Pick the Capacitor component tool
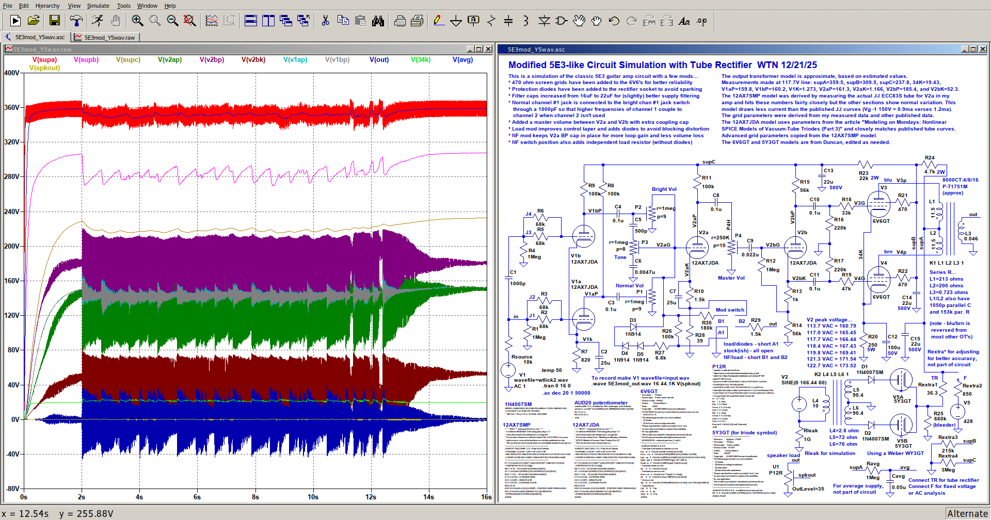 508,21
